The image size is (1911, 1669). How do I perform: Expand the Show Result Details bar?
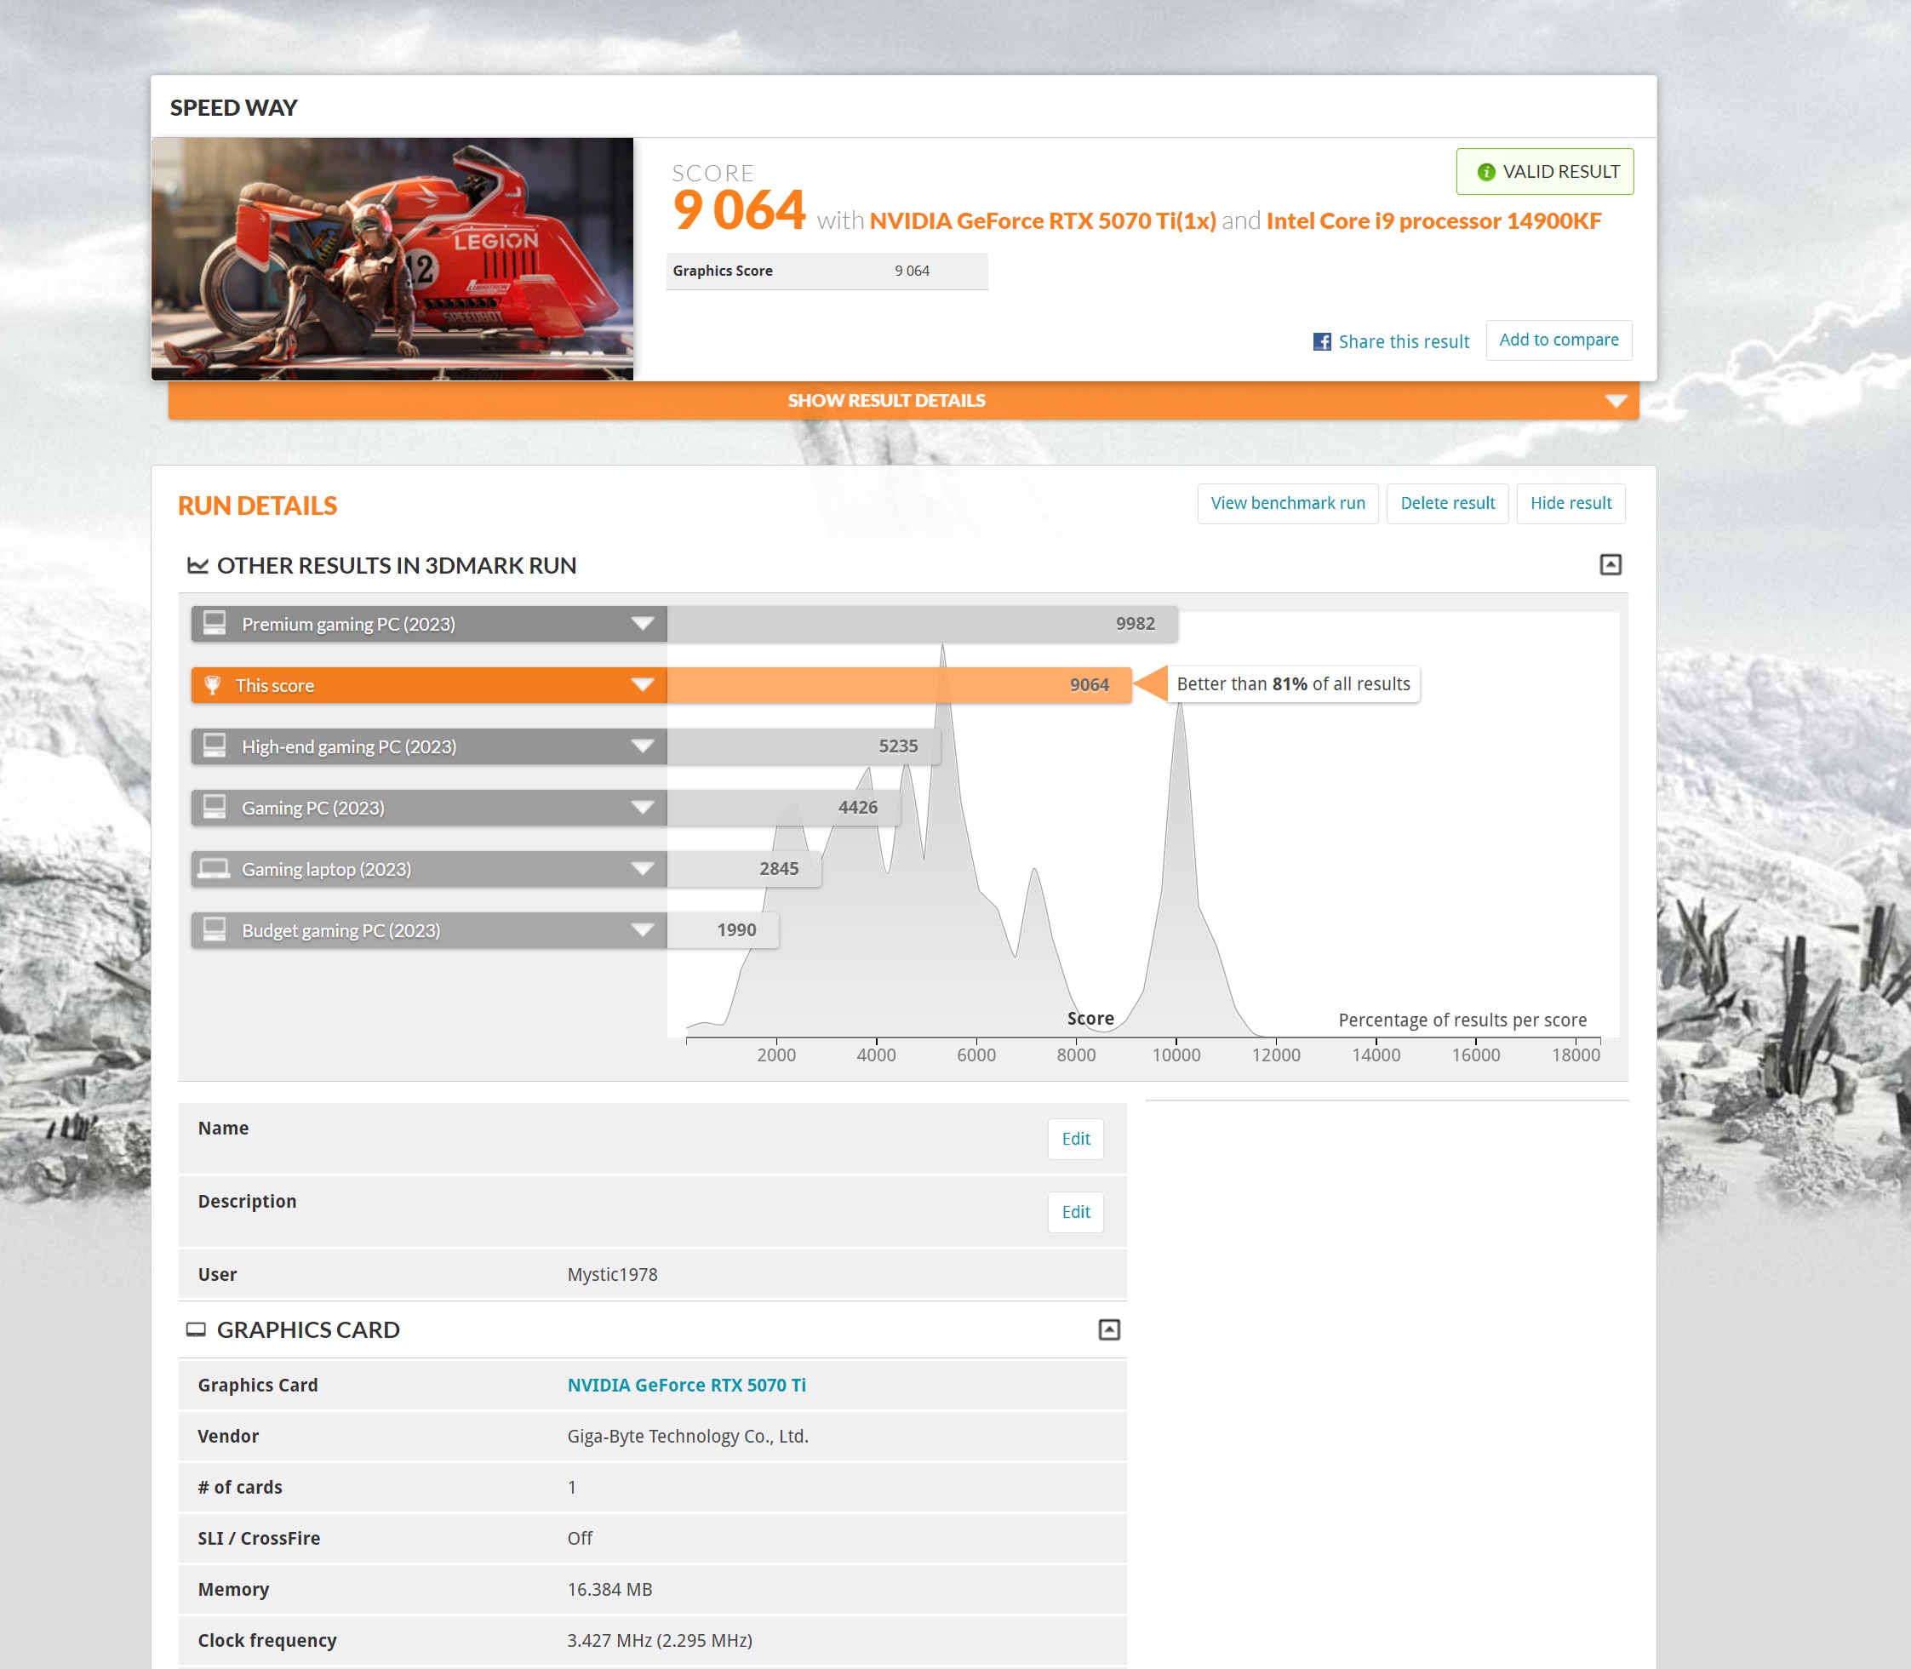[903, 401]
